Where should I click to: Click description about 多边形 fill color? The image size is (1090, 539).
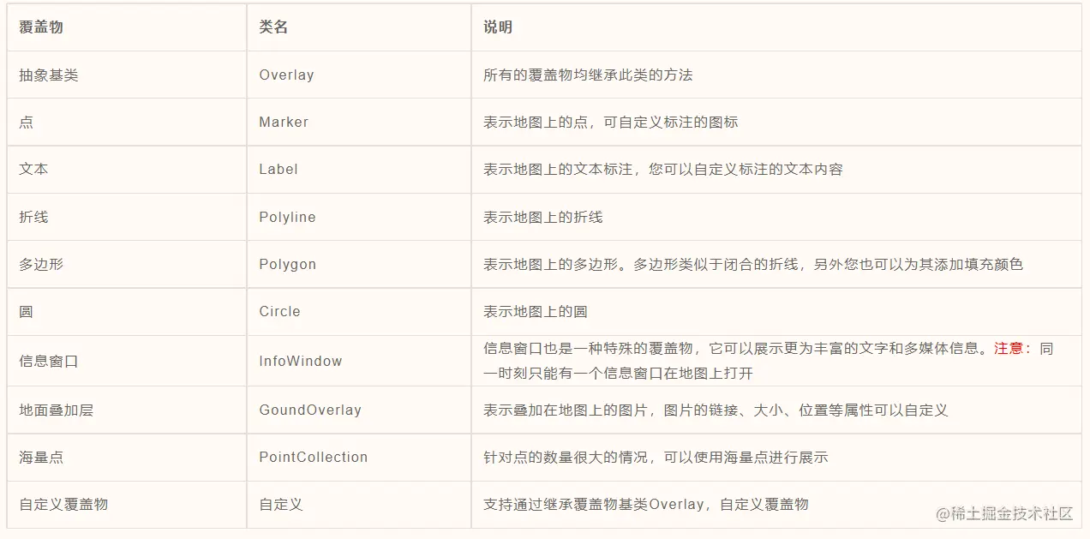coord(753,265)
